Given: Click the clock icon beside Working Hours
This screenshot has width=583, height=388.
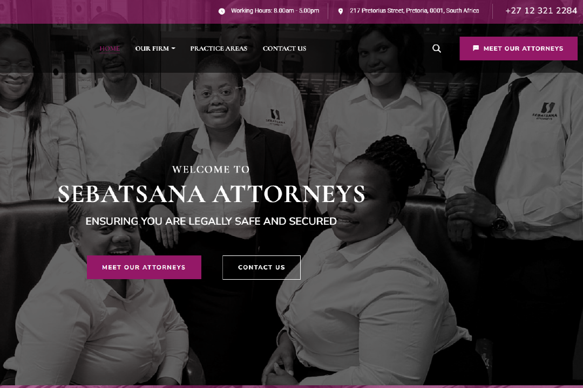Looking at the screenshot, I should [222, 11].
